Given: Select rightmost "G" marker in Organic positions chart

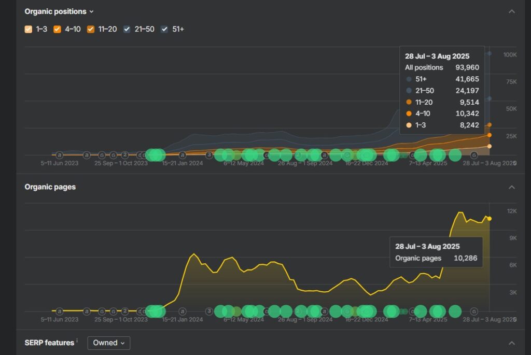Looking at the screenshot, I should (473, 154).
